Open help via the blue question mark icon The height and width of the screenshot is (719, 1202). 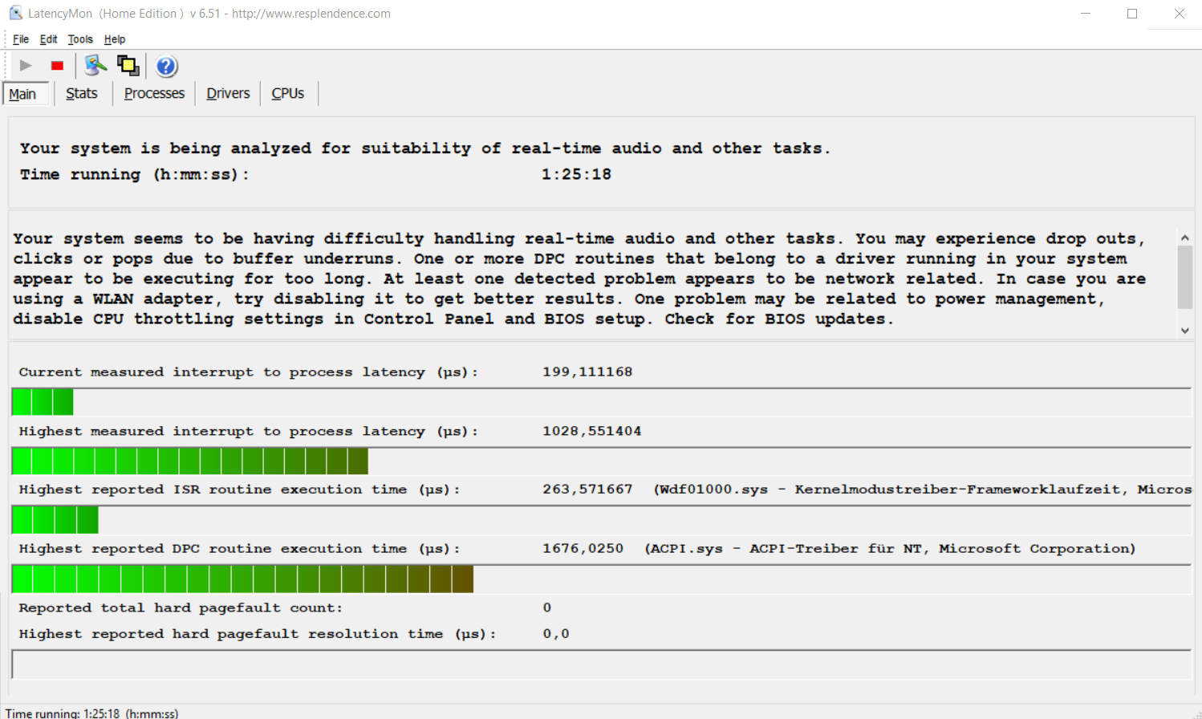tap(166, 66)
